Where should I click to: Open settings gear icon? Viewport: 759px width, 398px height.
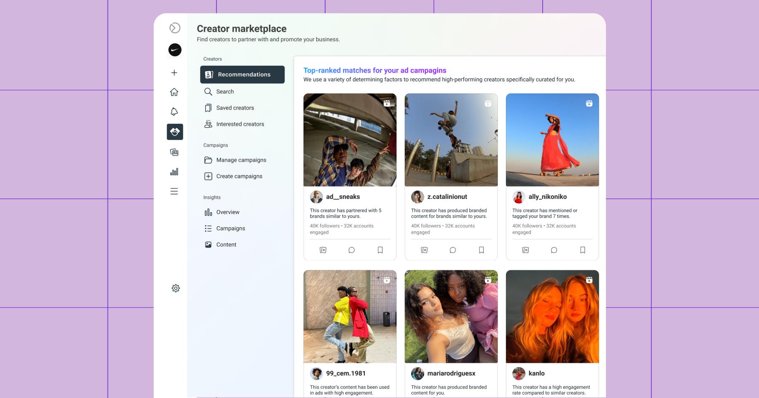click(x=176, y=288)
